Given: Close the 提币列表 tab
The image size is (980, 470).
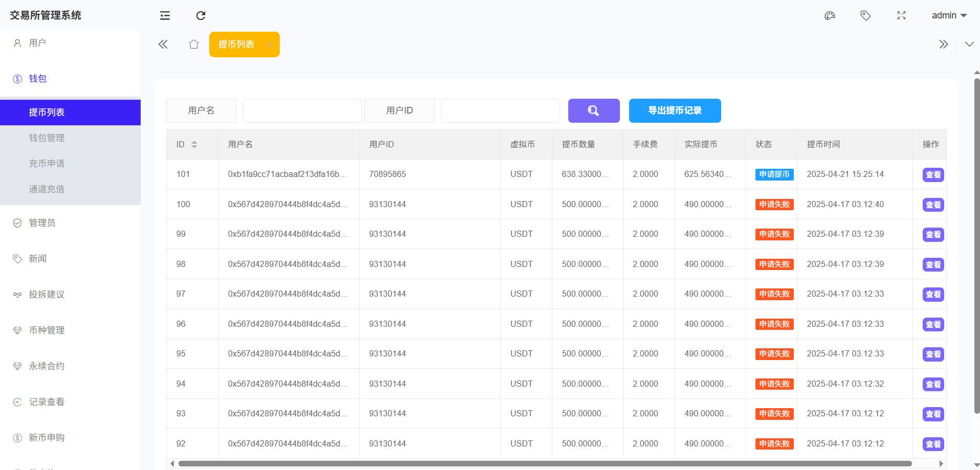Looking at the screenshot, I should 270,45.
